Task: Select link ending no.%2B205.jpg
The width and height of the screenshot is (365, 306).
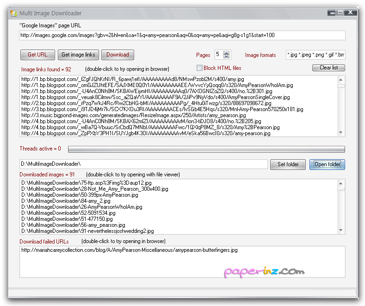Action: [141, 121]
